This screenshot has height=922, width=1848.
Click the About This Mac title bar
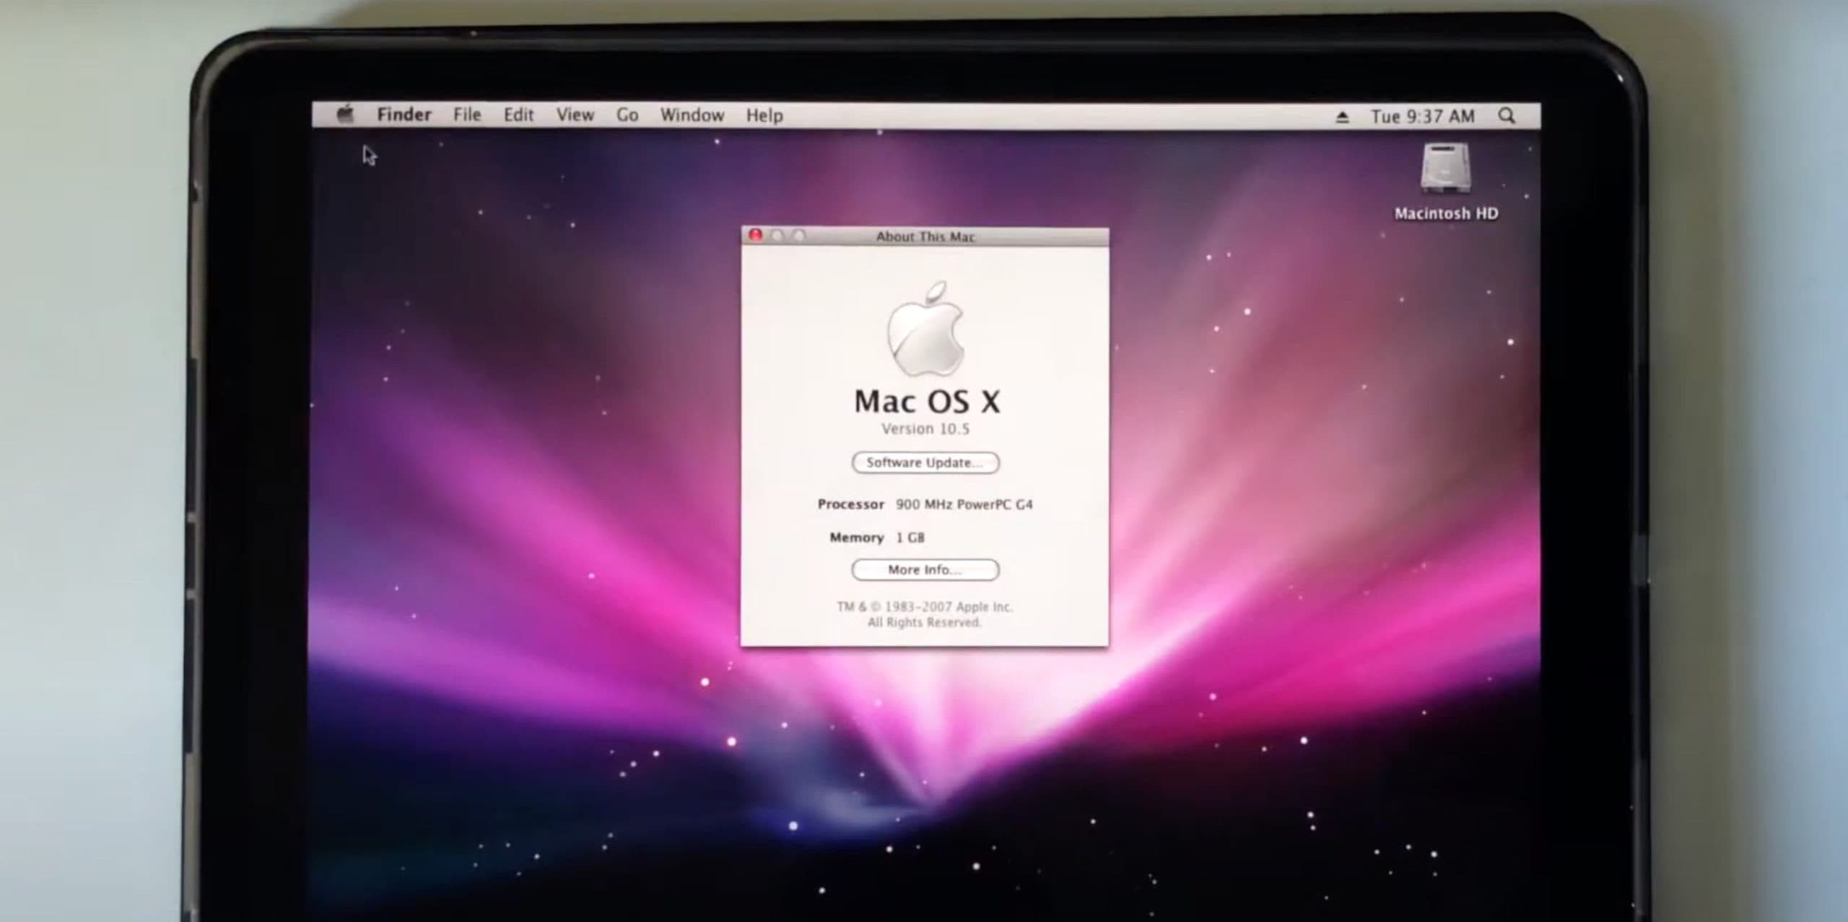925,237
